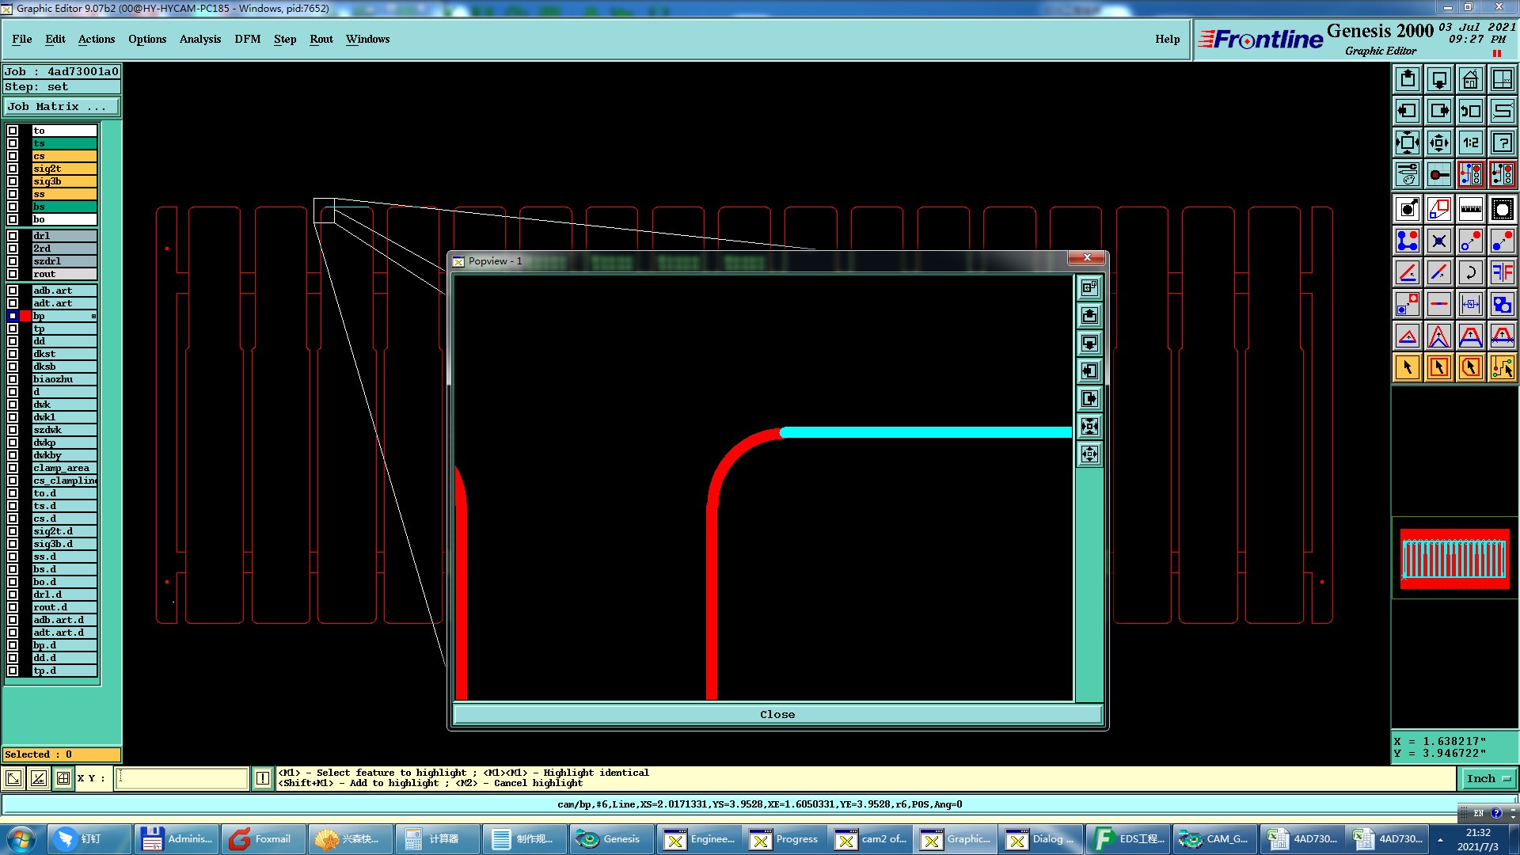
Task: Open the Inch units dropdown
Action: (1488, 779)
